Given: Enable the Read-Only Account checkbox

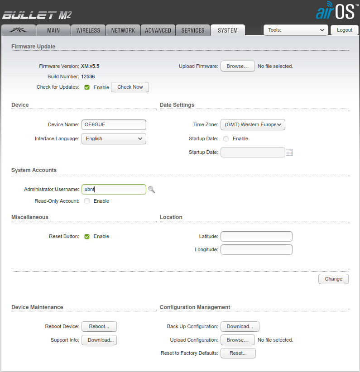Looking at the screenshot, I should coord(87,201).
